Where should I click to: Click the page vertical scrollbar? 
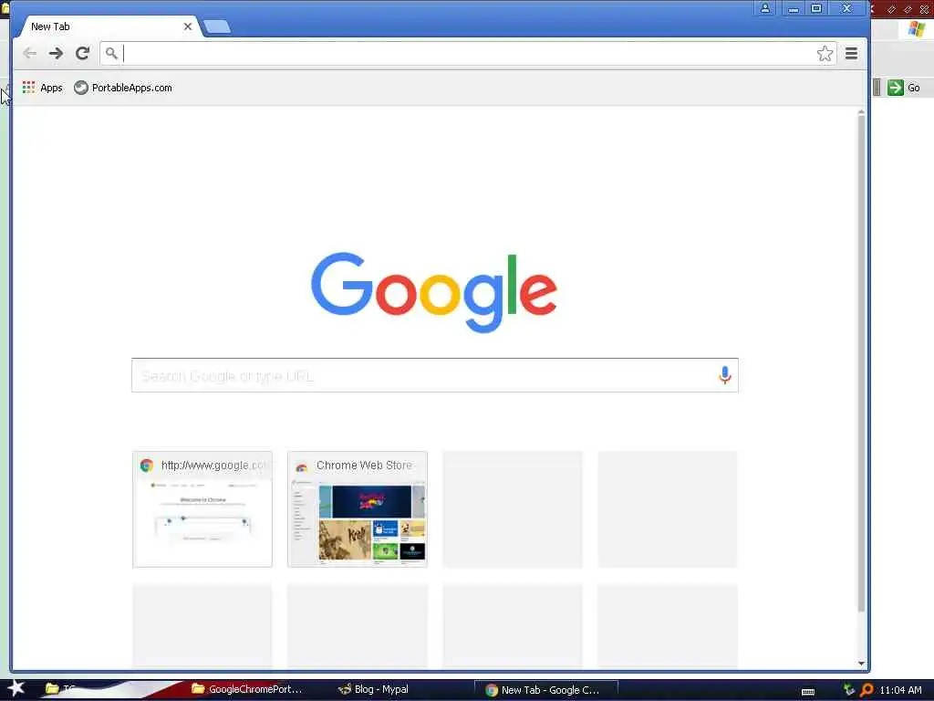861,363
